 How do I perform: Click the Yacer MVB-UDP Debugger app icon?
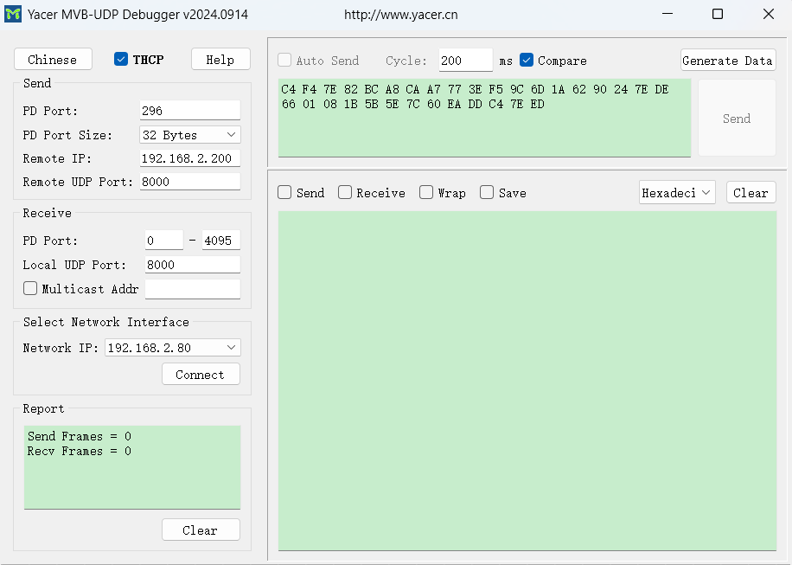pos(14,14)
